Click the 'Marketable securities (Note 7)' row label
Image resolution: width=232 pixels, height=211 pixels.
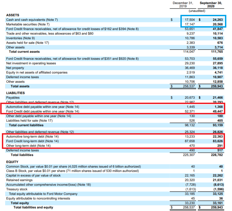tap(28, 24)
